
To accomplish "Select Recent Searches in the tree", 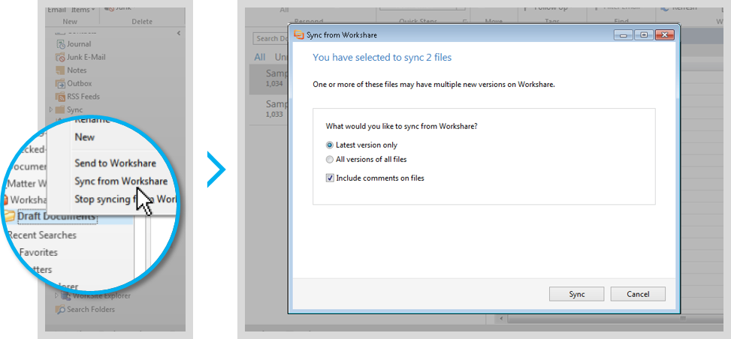I will pyautogui.click(x=42, y=235).
